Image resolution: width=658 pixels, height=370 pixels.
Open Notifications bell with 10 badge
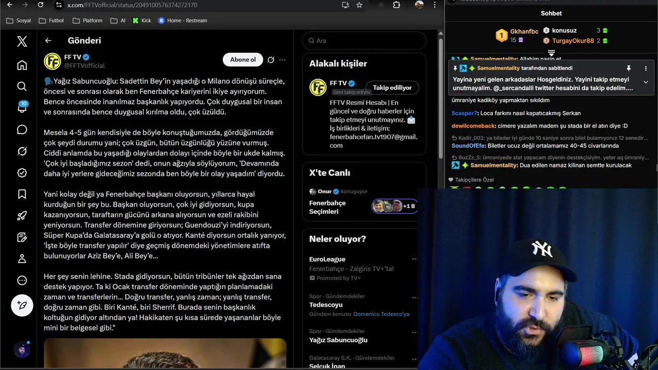pyautogui.click(x=22, y=107)
